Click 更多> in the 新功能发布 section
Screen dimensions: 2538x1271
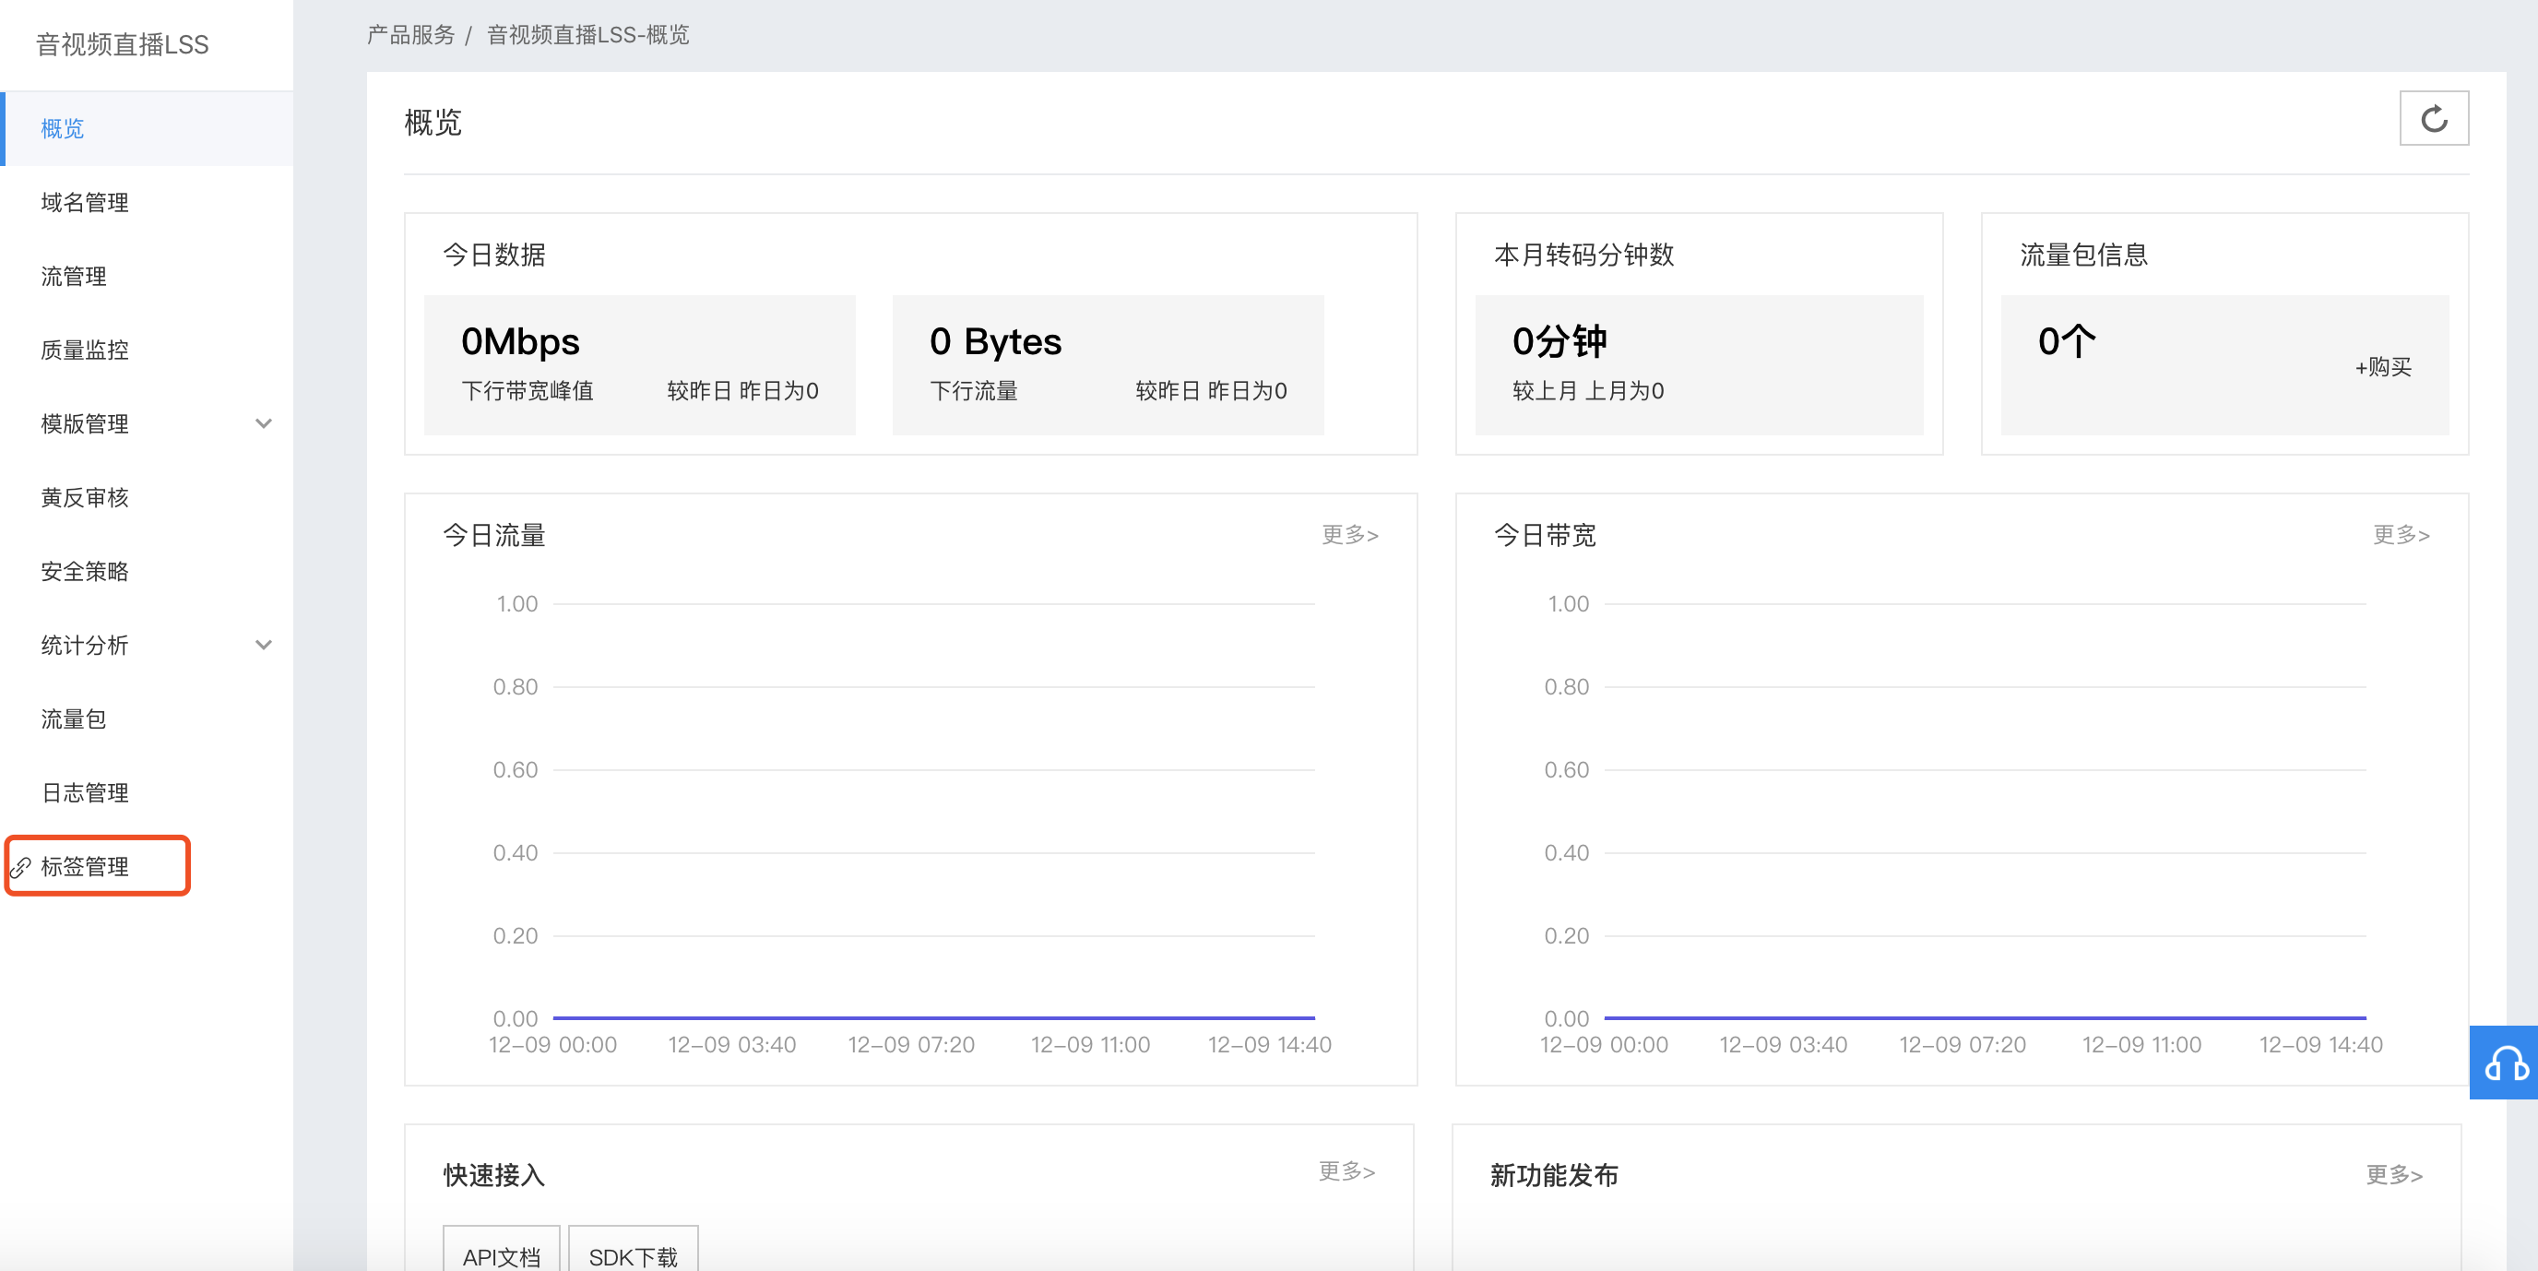tap(2393, 1174)
